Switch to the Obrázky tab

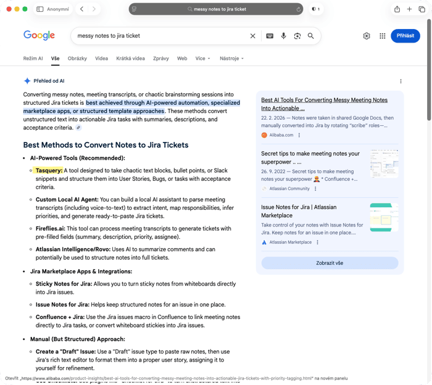pyautogui.click(x=77, y=59)
